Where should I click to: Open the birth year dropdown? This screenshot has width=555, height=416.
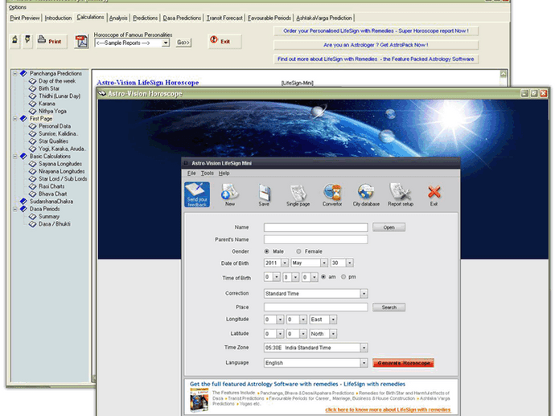285,263
